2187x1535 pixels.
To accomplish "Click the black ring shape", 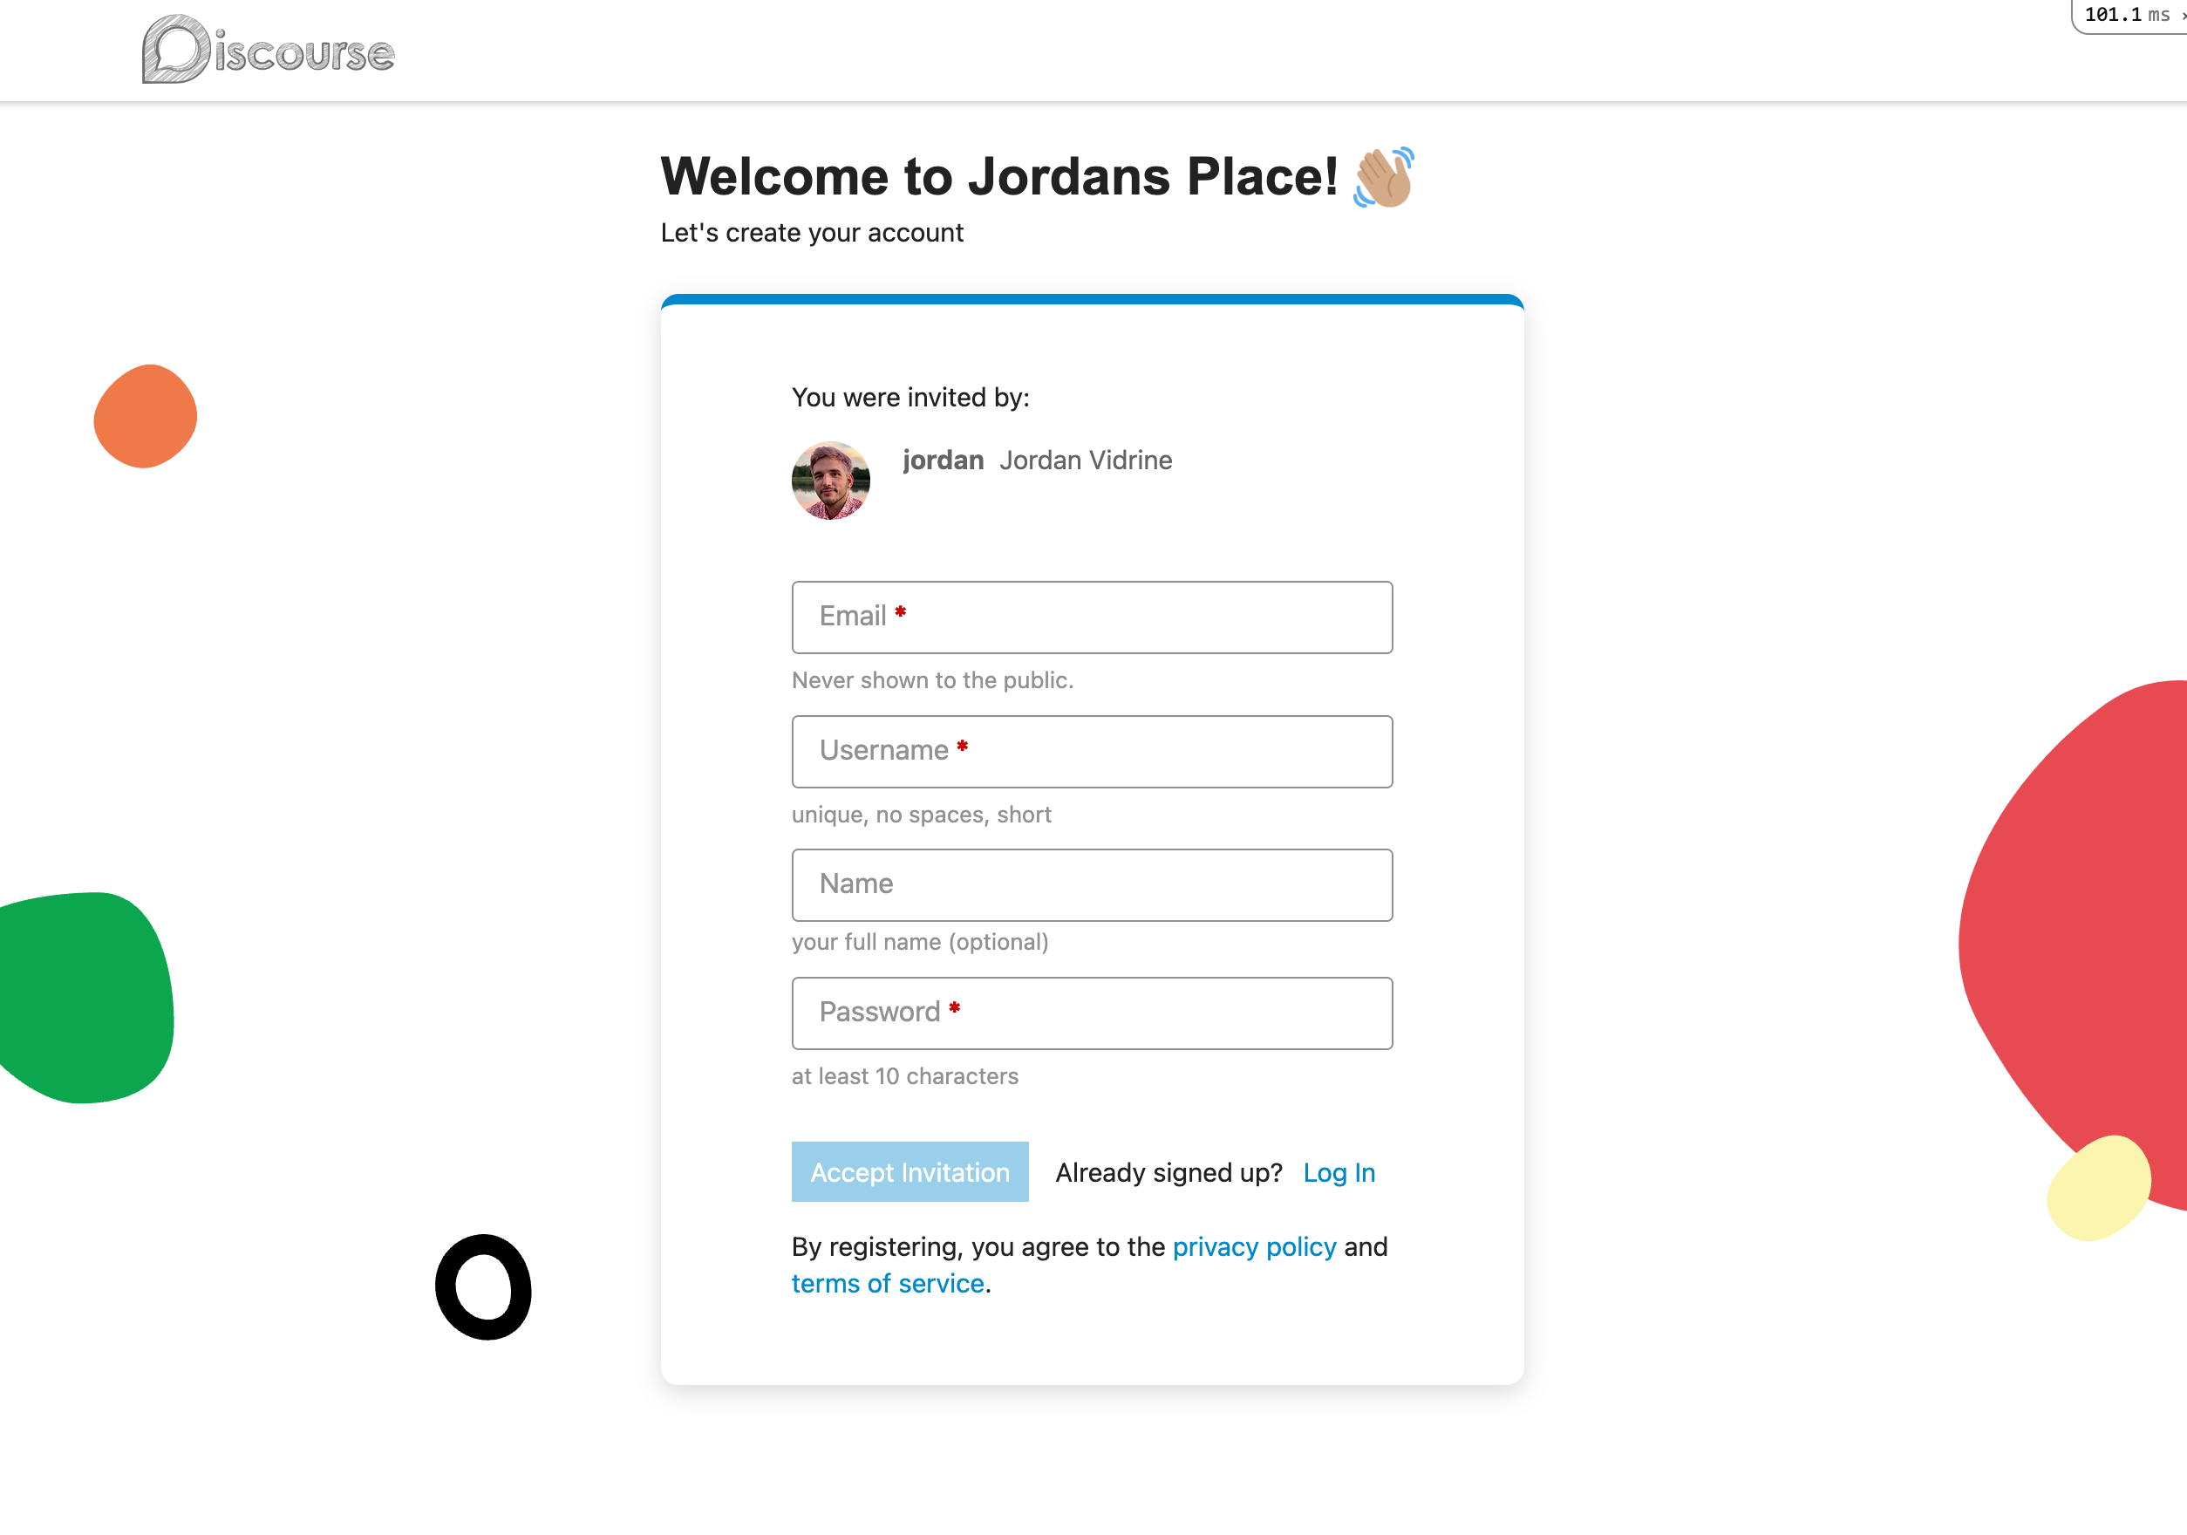I will click(x=483, y=1287).
